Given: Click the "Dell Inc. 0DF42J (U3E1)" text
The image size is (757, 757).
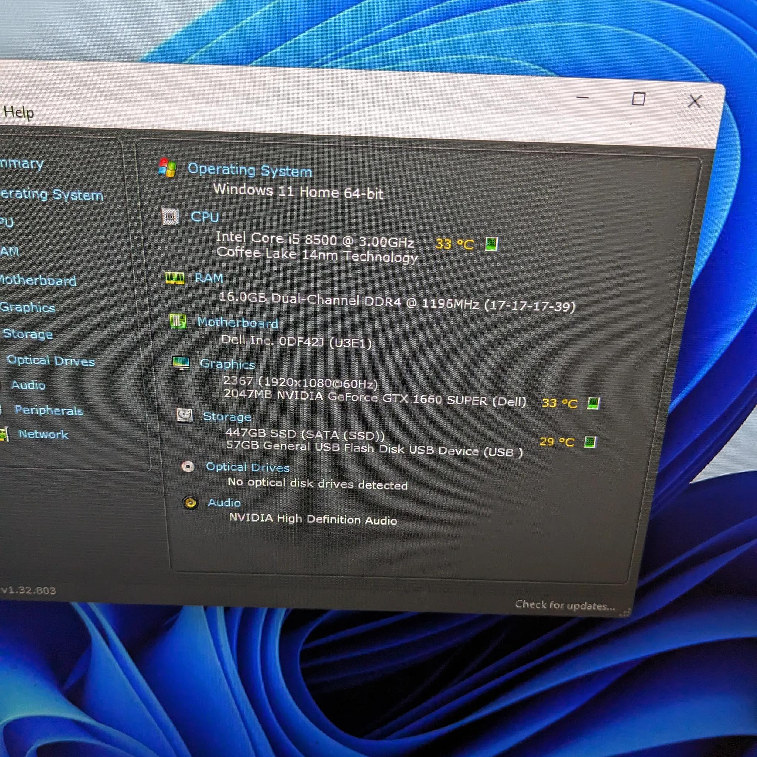Looking at the screenshot, I should [296, 341].
